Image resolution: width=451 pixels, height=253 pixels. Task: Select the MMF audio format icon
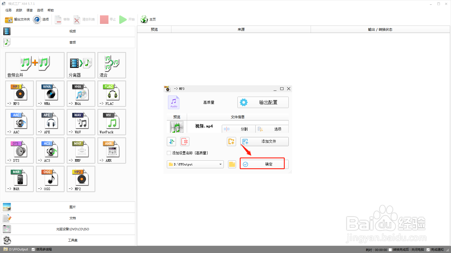coord(81,151)
